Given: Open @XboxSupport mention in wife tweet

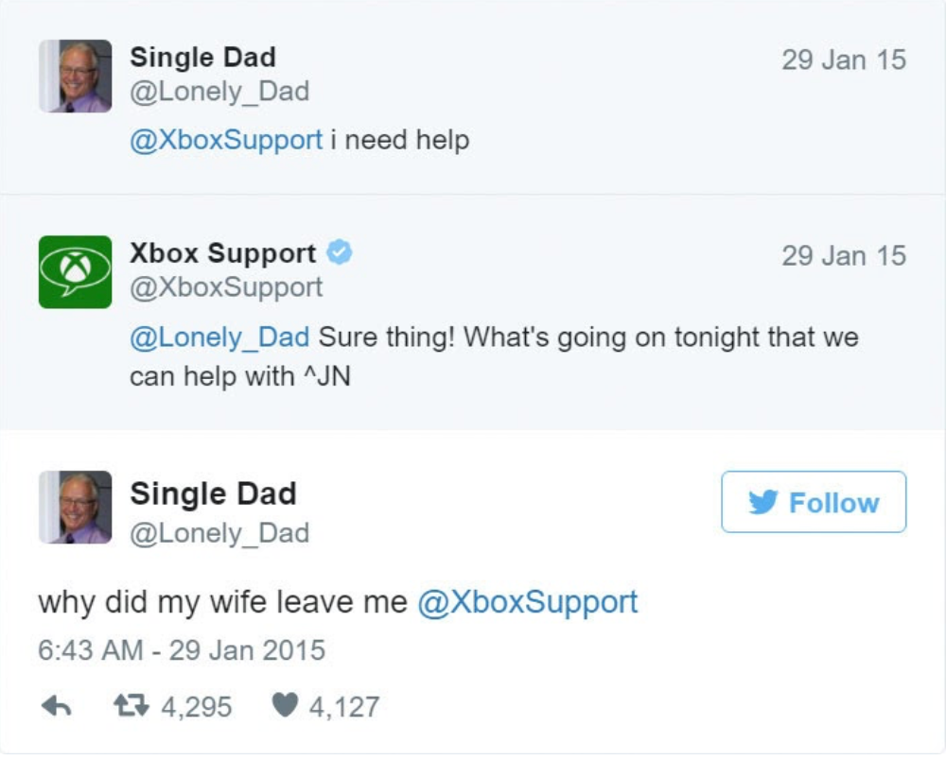Looking at the screenshot, I should coord(527,602).
